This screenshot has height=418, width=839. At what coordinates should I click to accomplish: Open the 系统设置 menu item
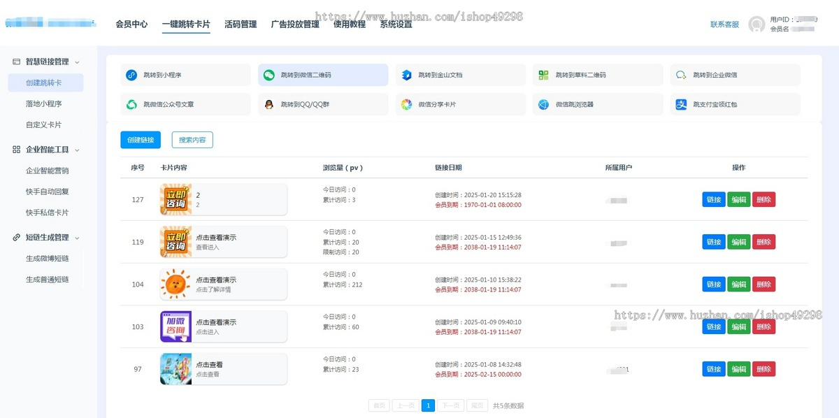(x=395, y=23)
